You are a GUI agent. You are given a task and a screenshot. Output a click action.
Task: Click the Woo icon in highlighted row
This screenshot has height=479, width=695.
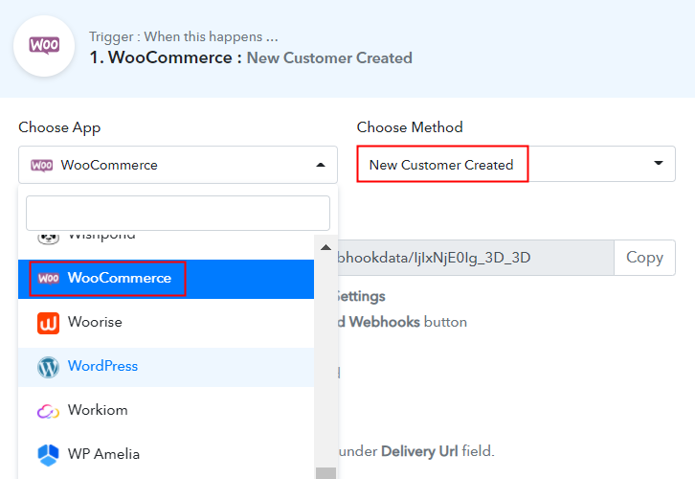click(x=48, y=279)
